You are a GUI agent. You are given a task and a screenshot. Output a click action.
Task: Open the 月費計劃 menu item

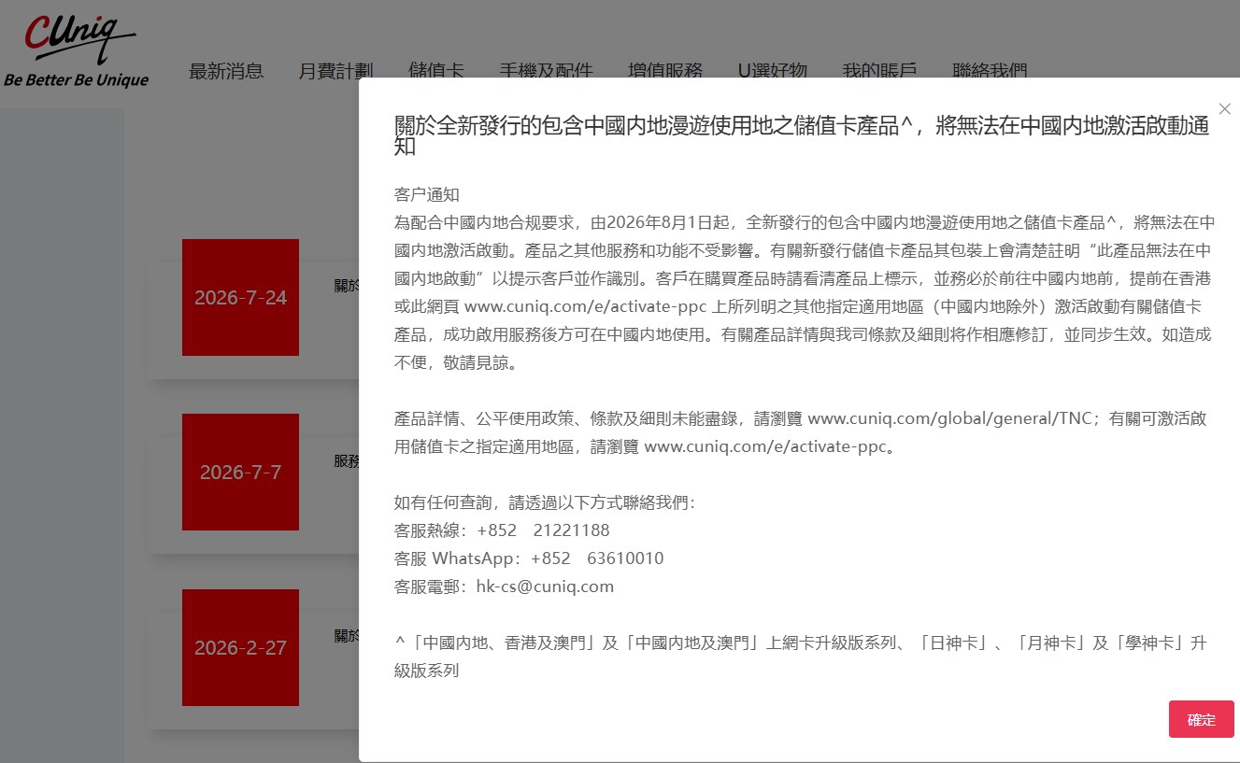(x=336, y=71)
